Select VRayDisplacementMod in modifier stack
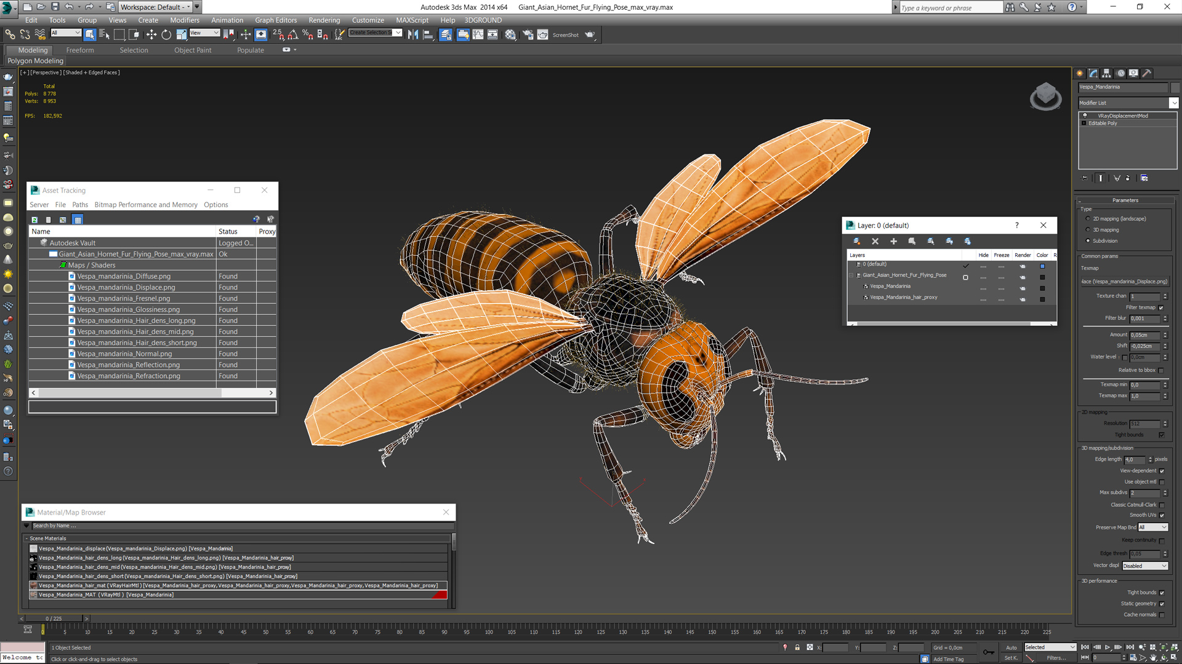This screenshot has height=664, width=1182. coord(1122,116)
